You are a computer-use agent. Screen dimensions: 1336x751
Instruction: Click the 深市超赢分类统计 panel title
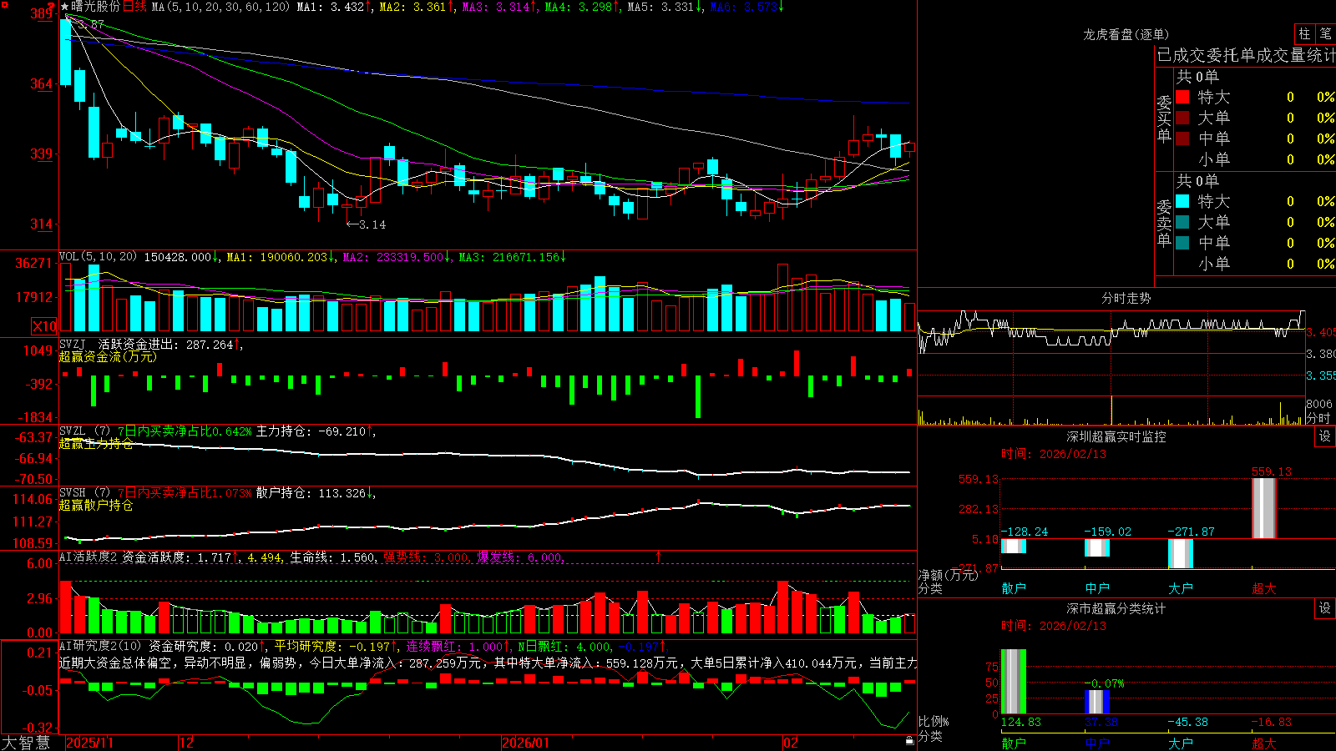[x=1116, y=608]
